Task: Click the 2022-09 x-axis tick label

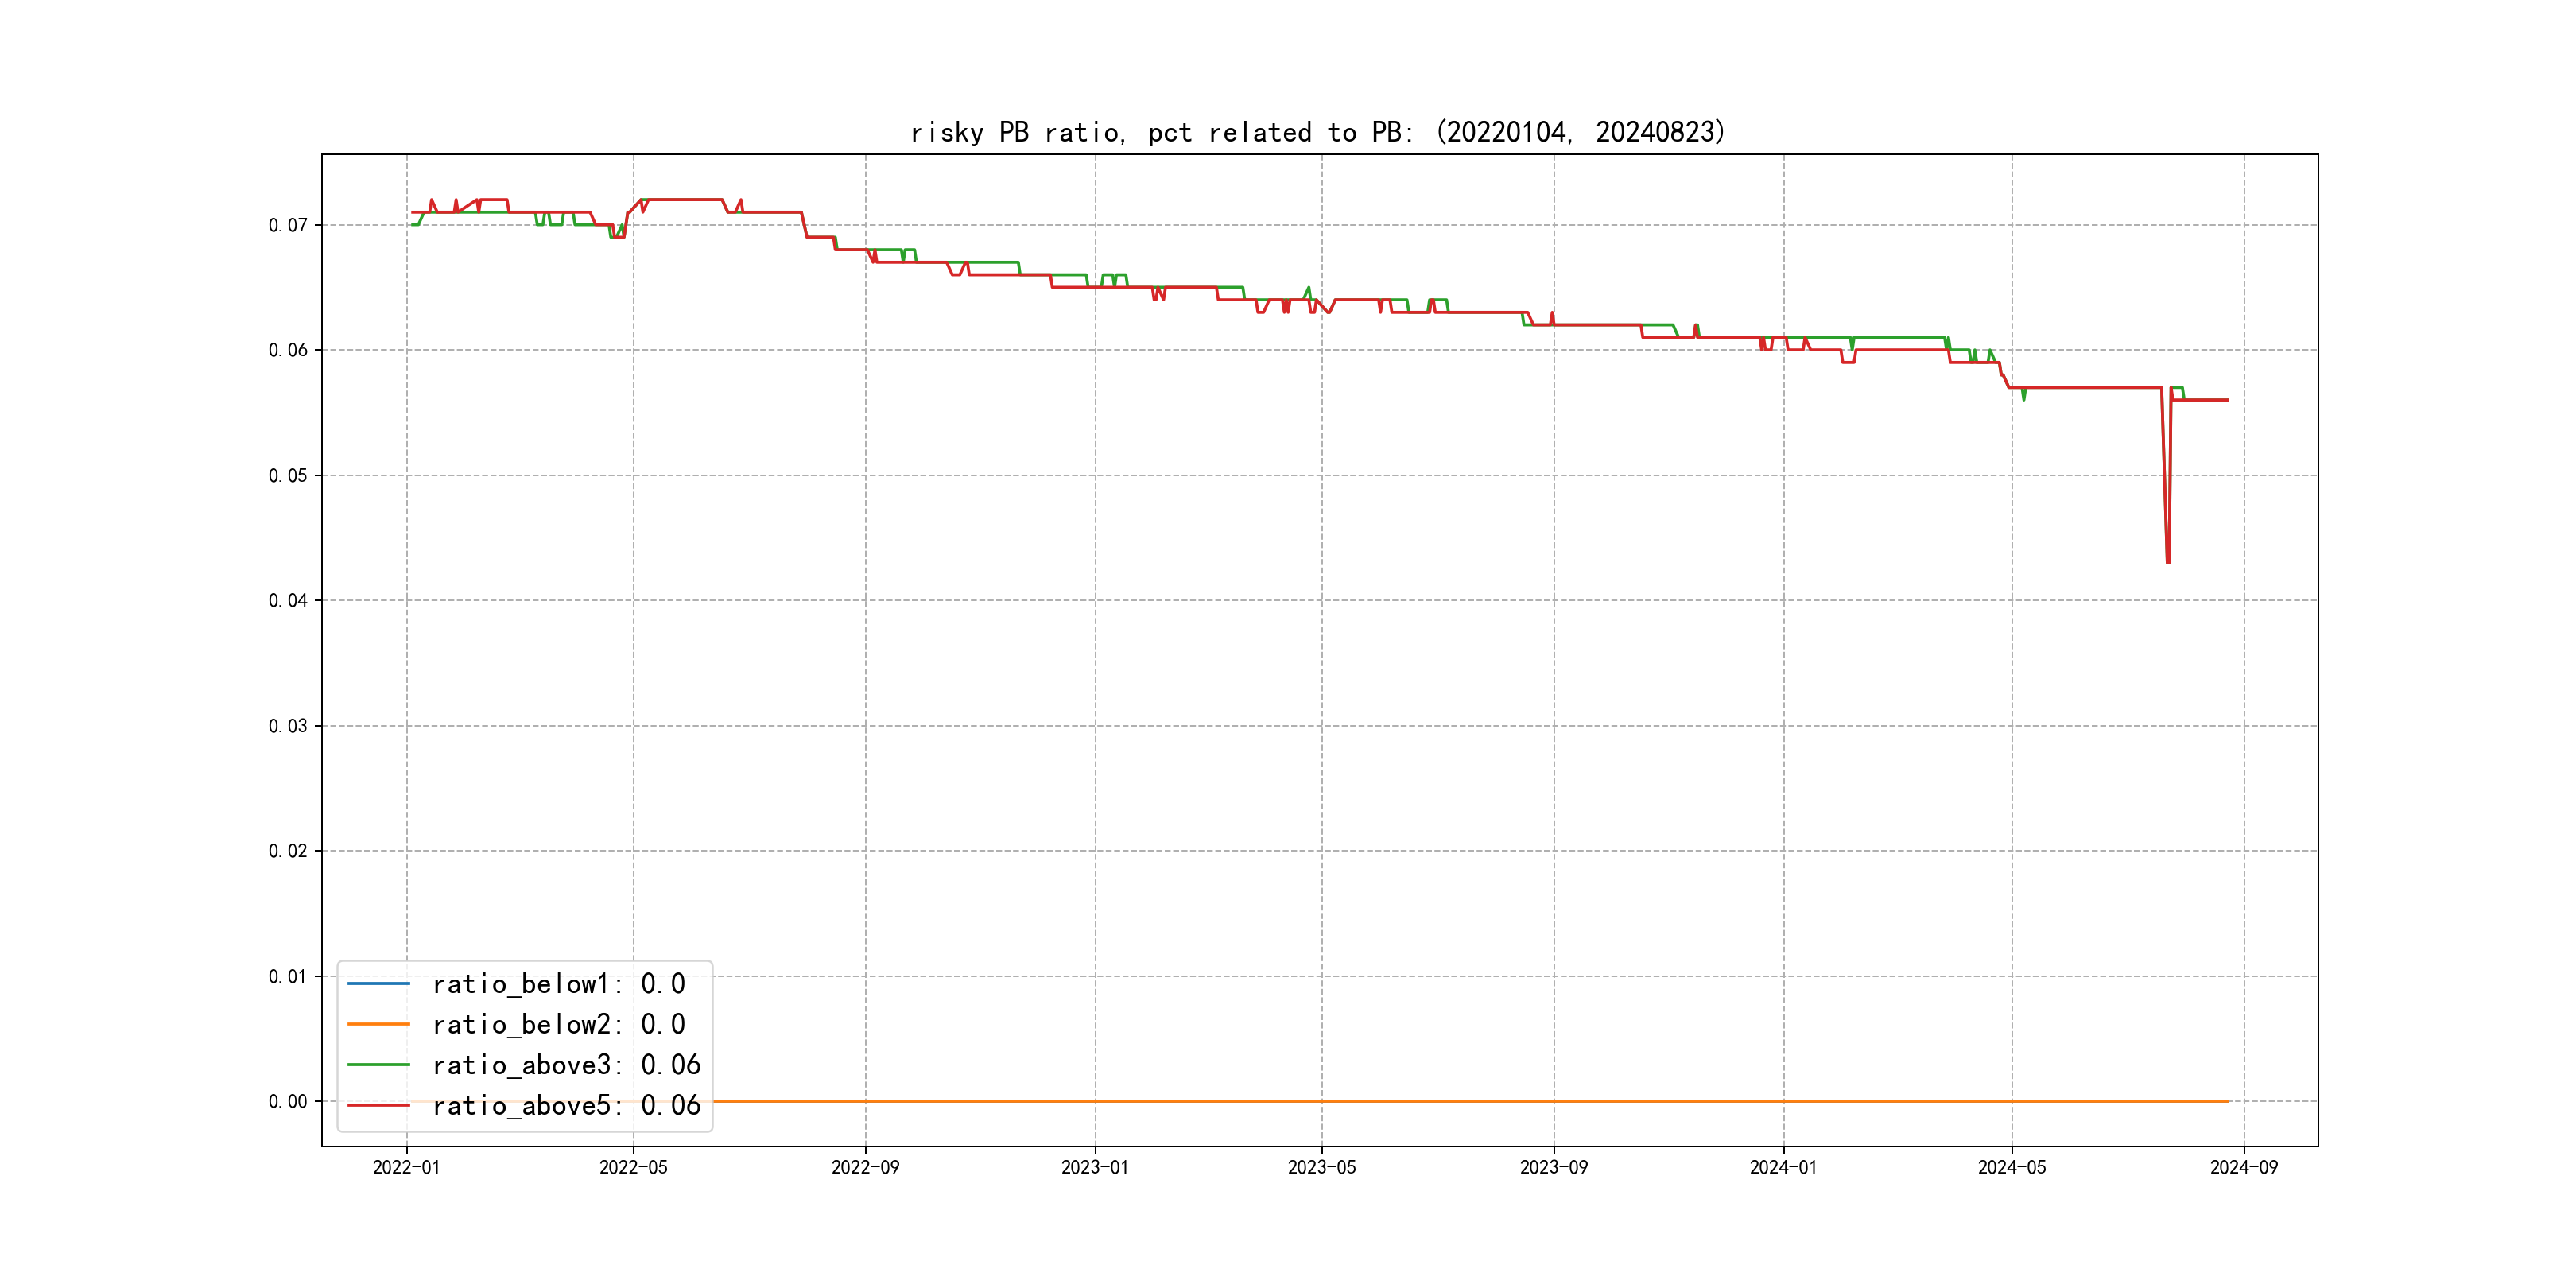Action: (865, 1168)
